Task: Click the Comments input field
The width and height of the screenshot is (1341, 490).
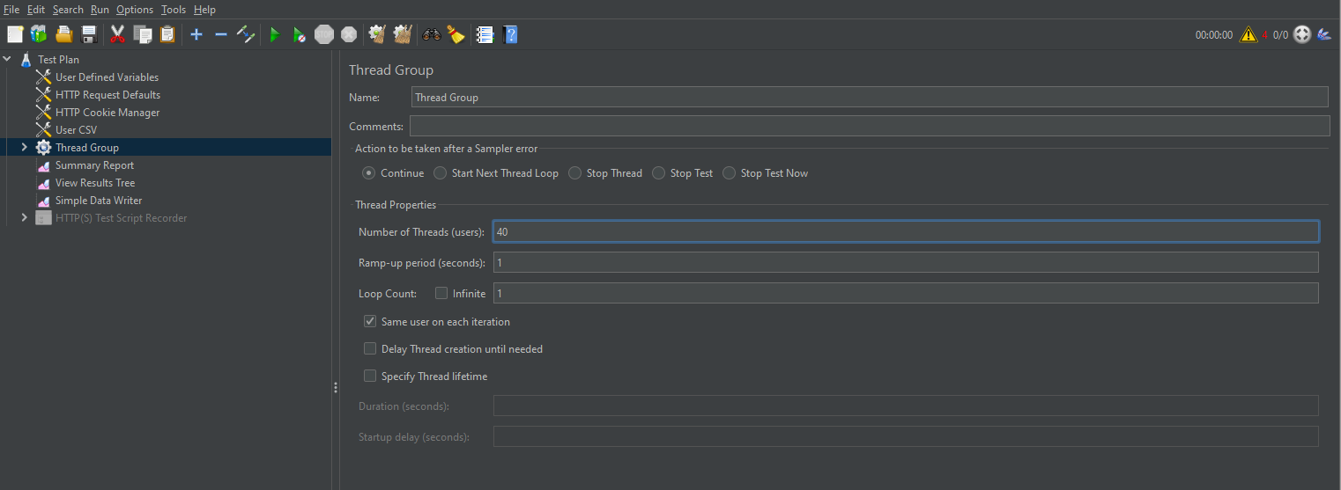Action: point(870,126)
